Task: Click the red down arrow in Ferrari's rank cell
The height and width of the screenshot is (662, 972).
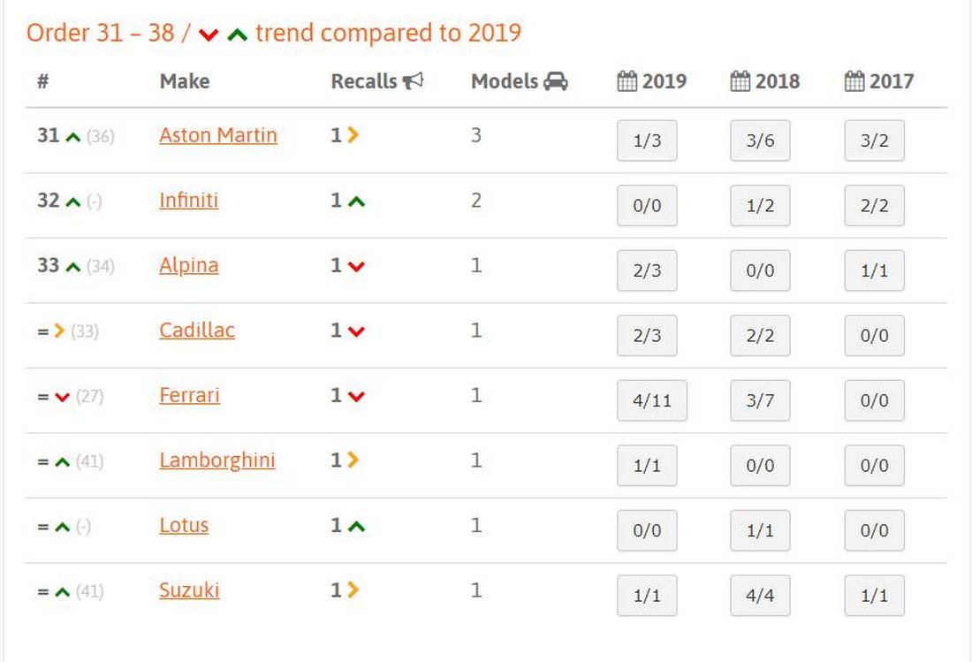Action: (62, 397)
